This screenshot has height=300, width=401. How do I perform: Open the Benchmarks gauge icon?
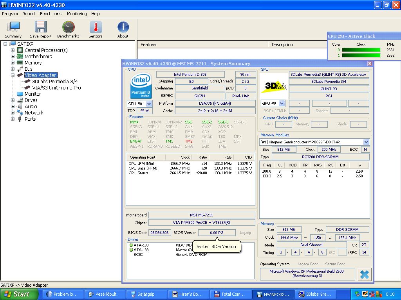click(x=68, y=30)
